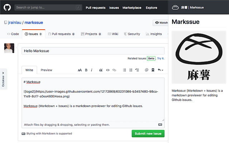Open the markssue repository link

[x=34, y=23]
